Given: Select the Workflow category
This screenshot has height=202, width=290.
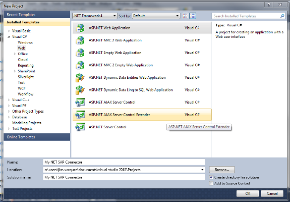Looking at the screenshot, I should pyautogui.click(x=26, y=94).
